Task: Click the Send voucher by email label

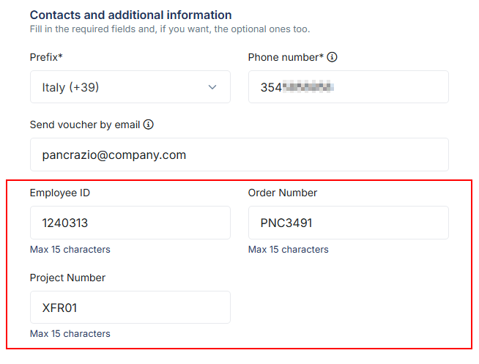Action: 85,125
